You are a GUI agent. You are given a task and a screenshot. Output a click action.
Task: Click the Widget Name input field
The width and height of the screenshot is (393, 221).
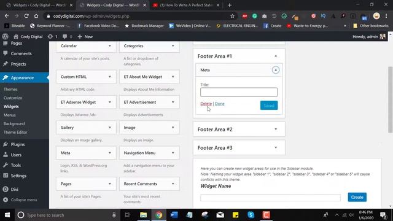[x=270, y=198]
